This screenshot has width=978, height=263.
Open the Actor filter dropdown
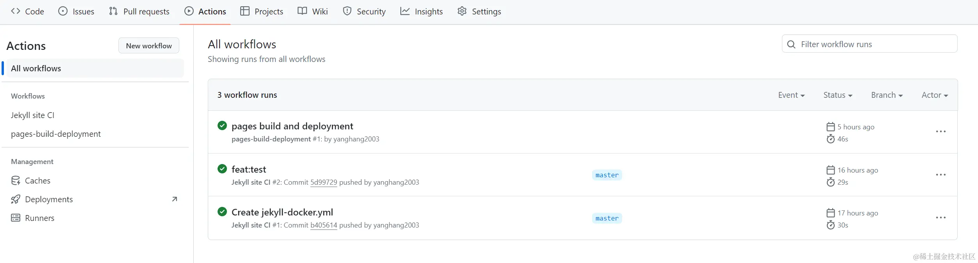click(x=934, y=95)
